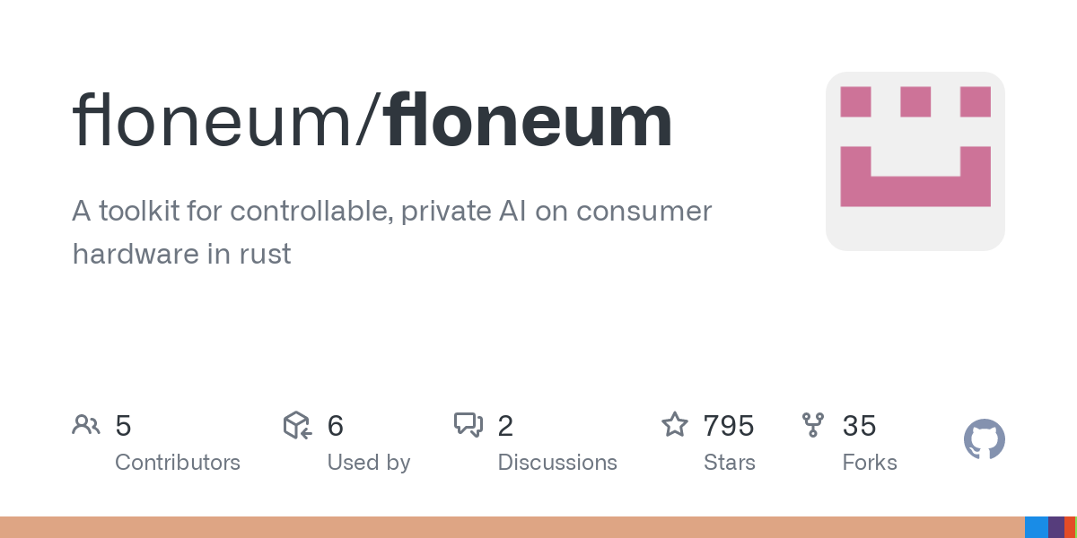Click the 795 stars count

(729, 426)
